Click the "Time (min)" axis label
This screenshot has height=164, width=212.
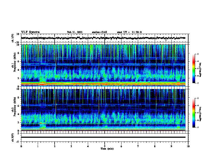(x=107, y=149)
